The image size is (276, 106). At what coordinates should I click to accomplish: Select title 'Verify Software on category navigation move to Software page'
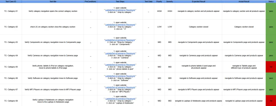(53, 78)
